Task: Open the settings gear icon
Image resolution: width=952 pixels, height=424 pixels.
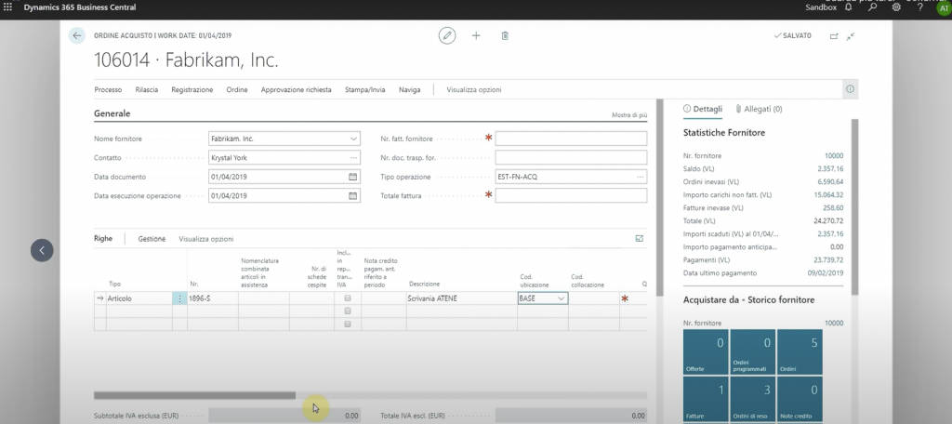Action: pyautogui.click(x=897, y=7)
